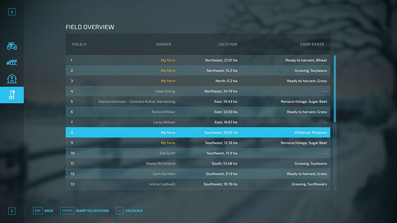Click the ESC key icon
397x223 pixels.
click(38, 211)
